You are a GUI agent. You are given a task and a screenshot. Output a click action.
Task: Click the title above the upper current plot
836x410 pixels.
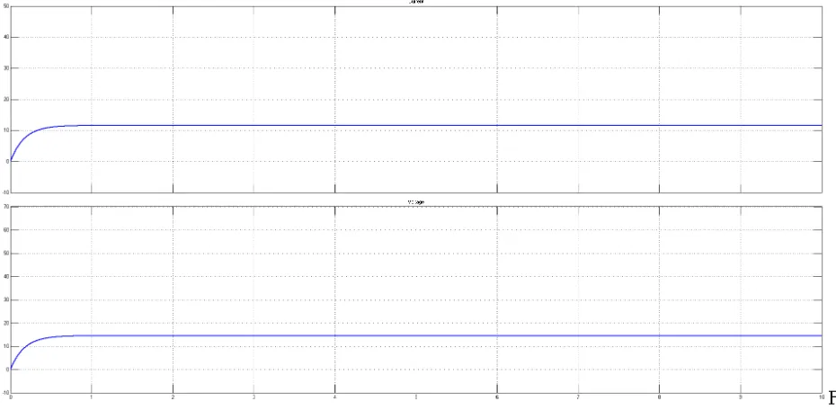pos(416,2)
